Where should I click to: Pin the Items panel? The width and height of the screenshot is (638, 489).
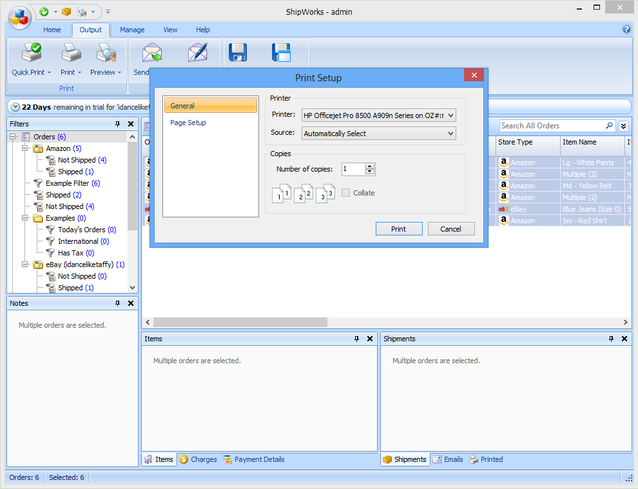356,339
